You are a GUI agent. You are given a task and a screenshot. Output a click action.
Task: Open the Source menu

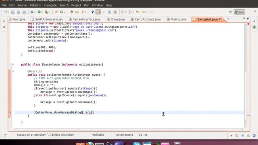point(22,5)
